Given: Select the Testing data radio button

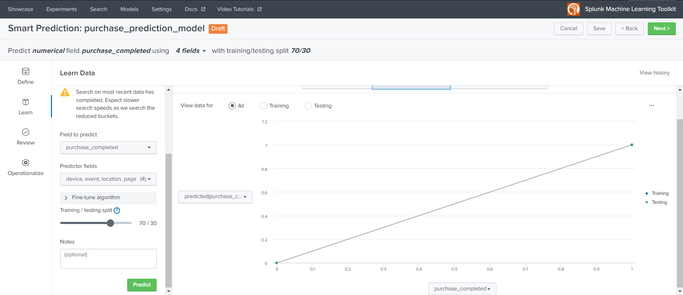Looking at the screenshot, I should 308,106.
